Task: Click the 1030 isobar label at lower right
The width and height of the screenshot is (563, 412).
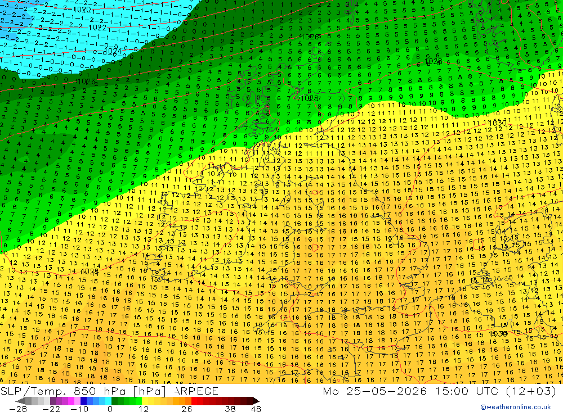Action: [498, 334]
